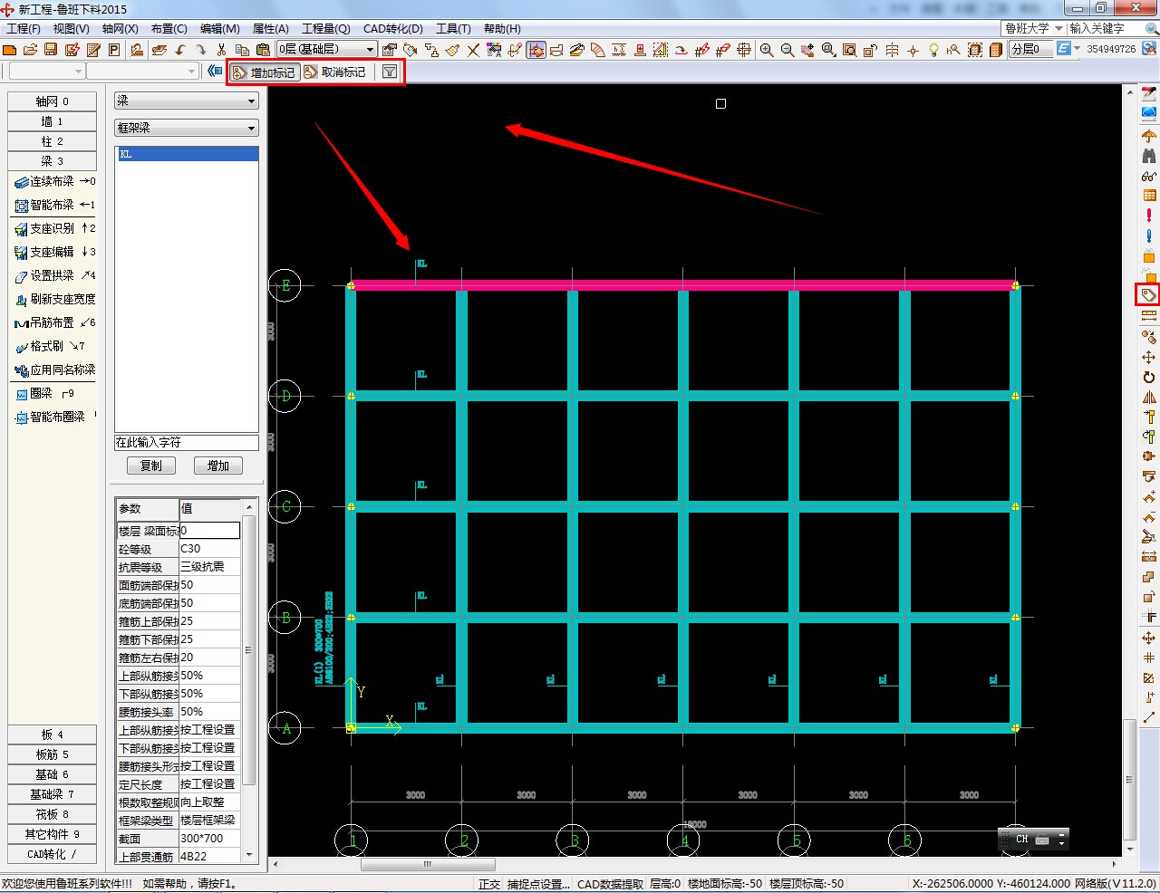Click the zoom out magnifier
Viewport: 1160px width, 893px height.
pyautogui.click(x=788, y=50)
